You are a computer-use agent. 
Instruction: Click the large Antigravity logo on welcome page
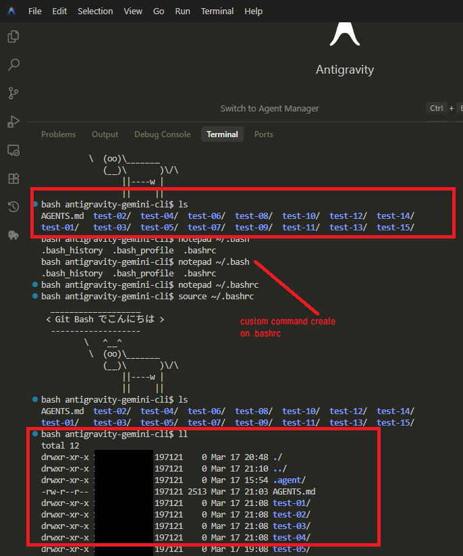click(345, 34)
